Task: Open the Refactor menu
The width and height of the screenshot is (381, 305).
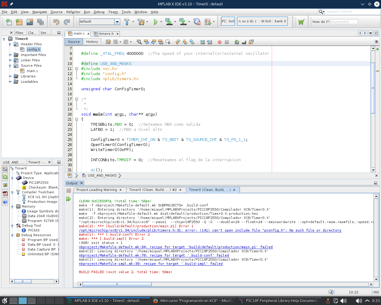Action: (73, 12)
